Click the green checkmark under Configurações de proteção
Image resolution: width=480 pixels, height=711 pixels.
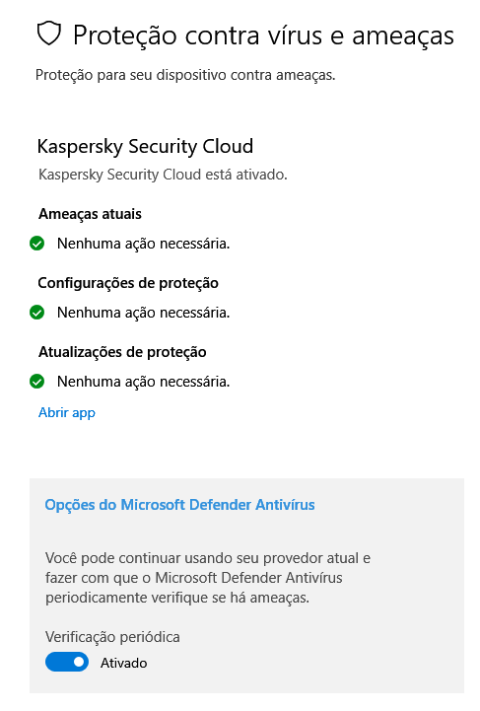click(36, 313)
